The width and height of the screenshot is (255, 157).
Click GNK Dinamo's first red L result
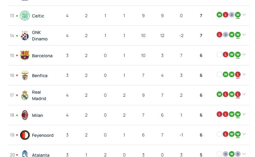(x=219, y=35)
